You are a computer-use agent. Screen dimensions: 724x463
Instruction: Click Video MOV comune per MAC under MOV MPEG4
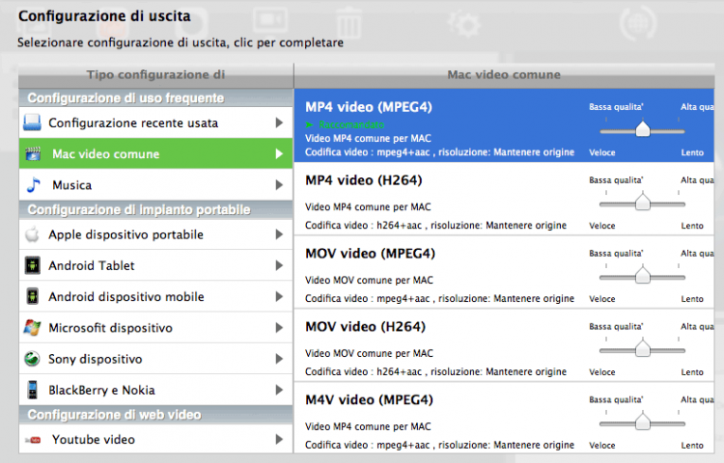(x=369, y=280)
